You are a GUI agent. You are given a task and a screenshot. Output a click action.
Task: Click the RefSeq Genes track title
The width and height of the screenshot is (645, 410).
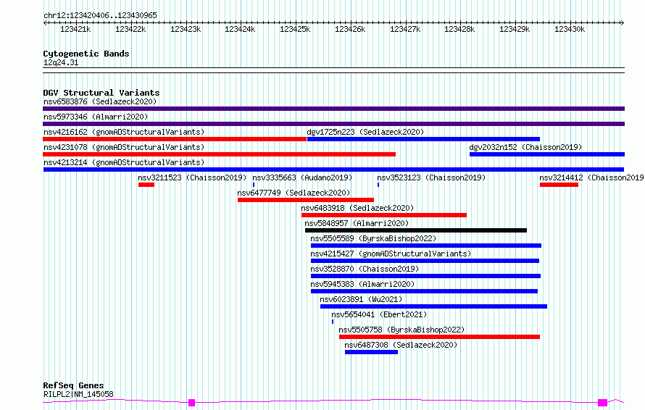(x=73, y=385)
